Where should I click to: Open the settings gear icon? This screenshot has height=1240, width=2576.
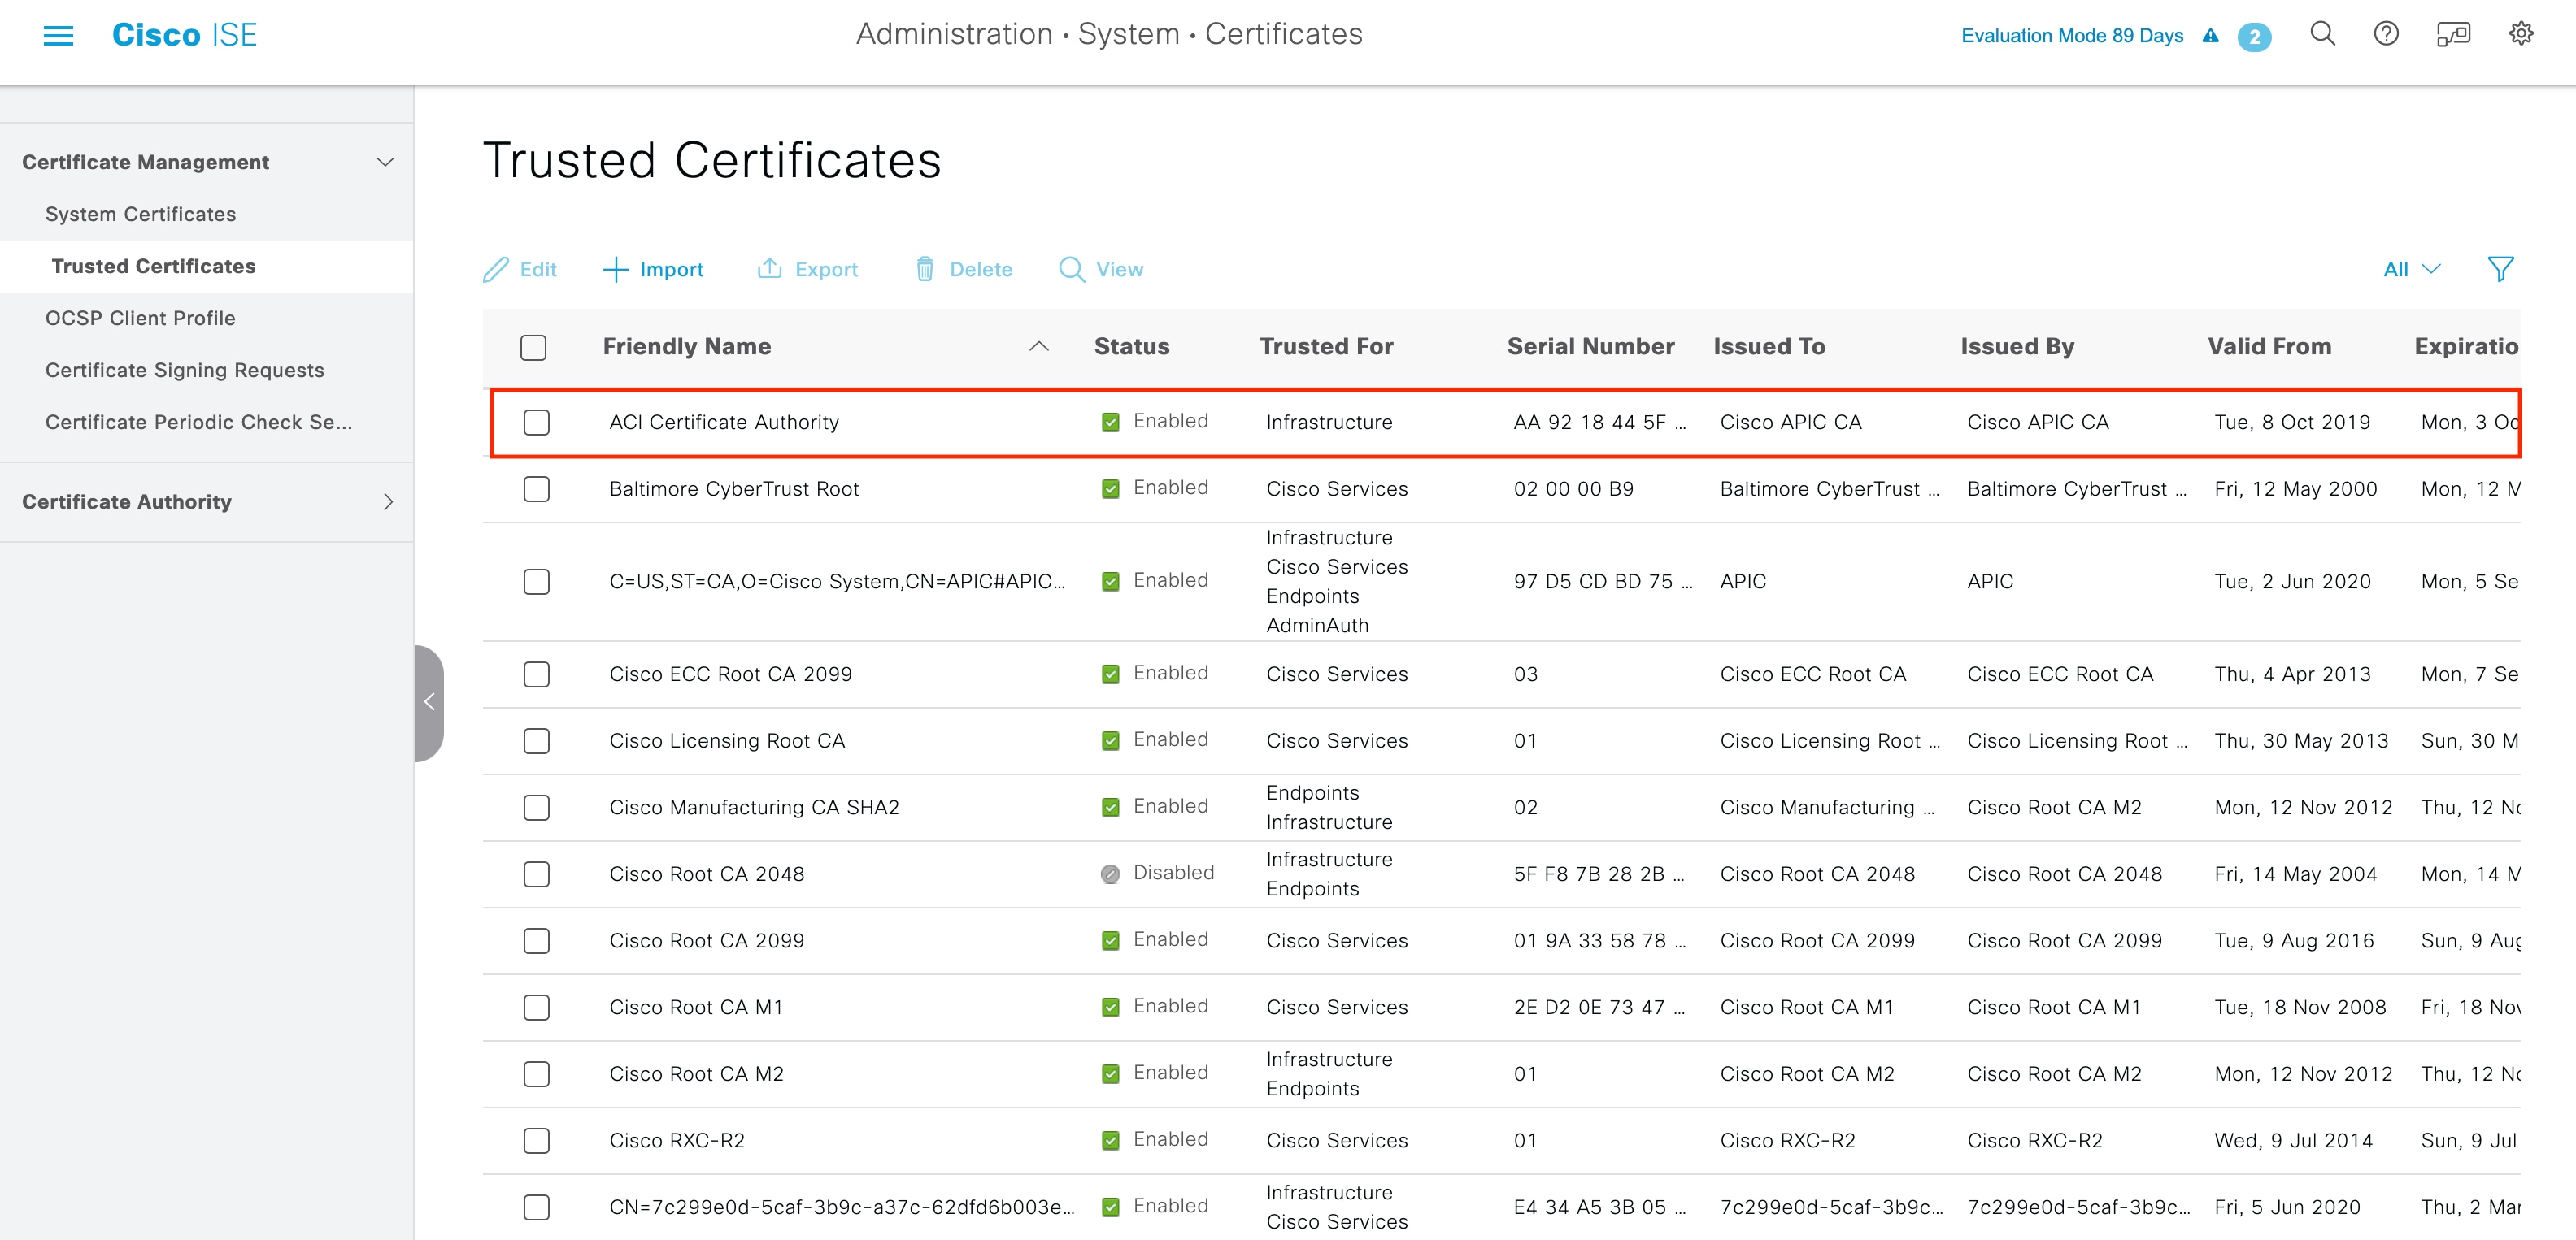2521,34
